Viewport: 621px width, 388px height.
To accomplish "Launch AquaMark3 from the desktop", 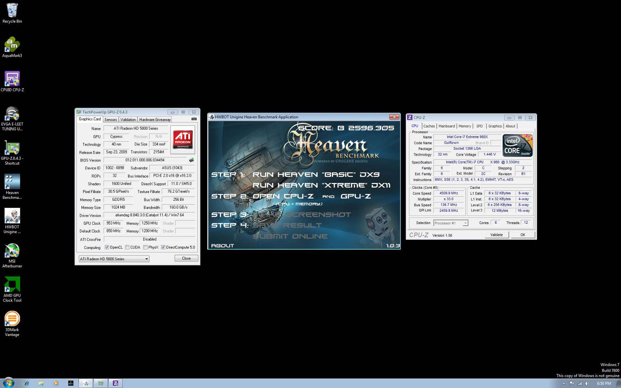I will [x=12, y=47].
